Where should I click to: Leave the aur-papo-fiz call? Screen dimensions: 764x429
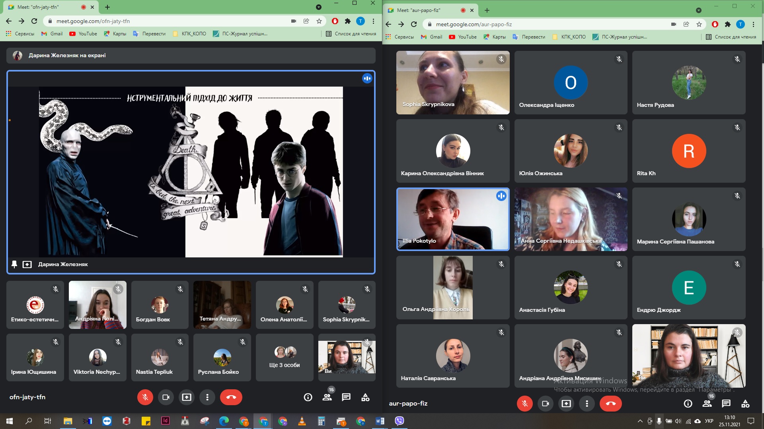point(611,404)
